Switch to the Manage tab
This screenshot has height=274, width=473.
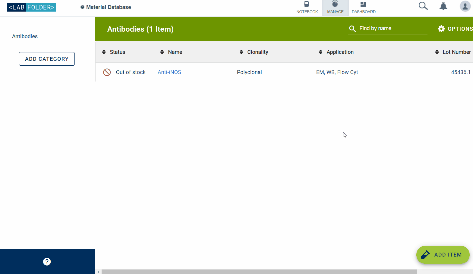pyautogui.click(x=335, y=8)
